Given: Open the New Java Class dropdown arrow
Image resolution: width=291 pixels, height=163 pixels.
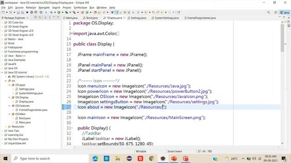Looking at the screenshot, I should point(91,12).
